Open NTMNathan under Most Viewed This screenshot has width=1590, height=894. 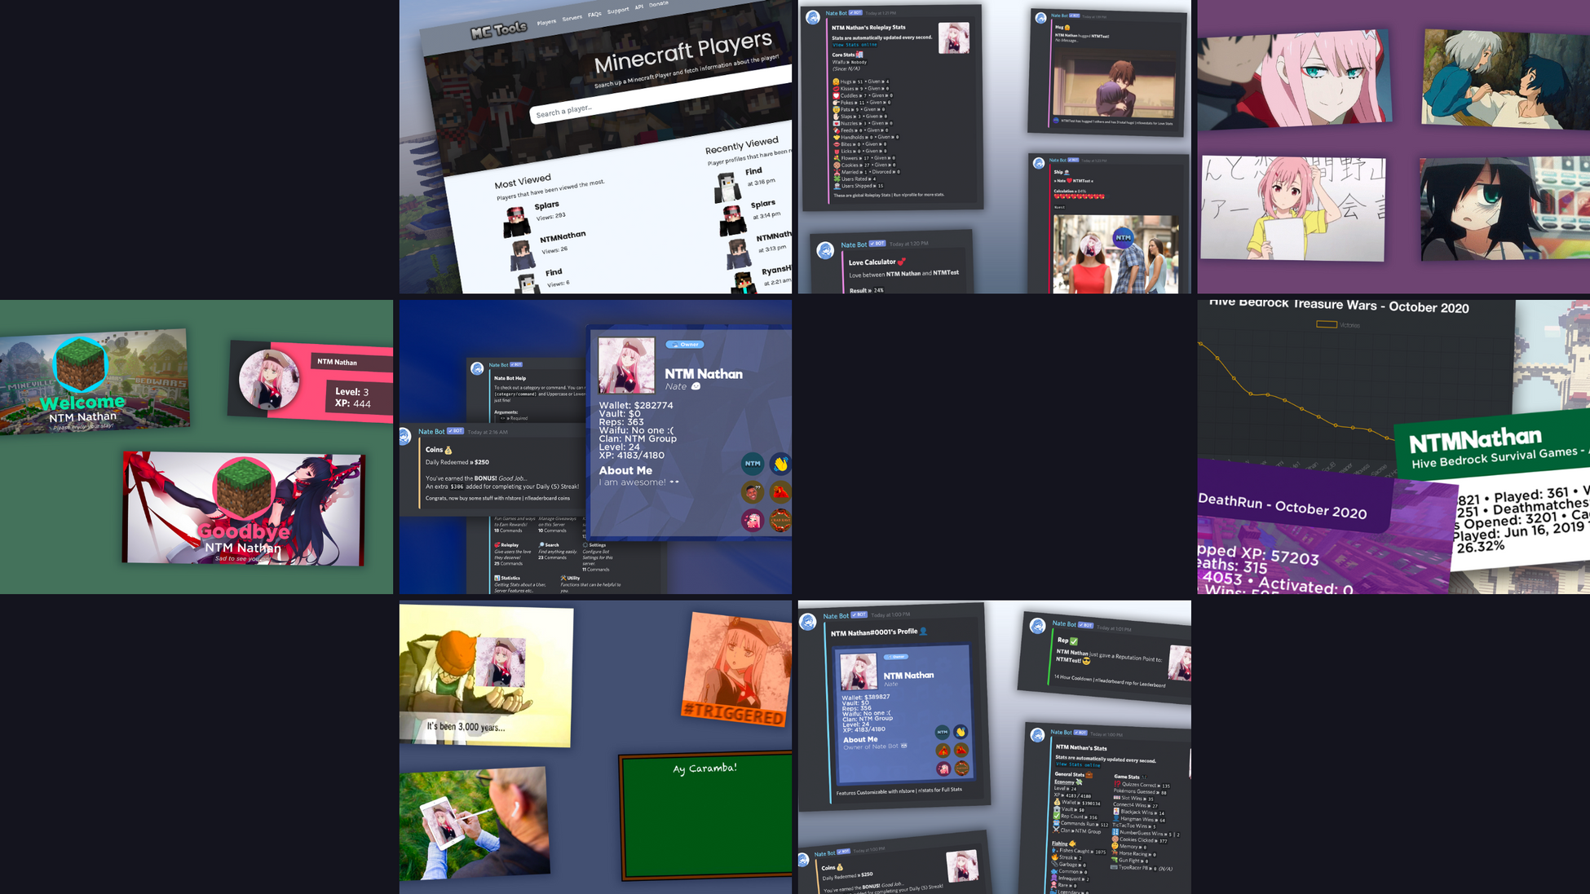(563, 236)
